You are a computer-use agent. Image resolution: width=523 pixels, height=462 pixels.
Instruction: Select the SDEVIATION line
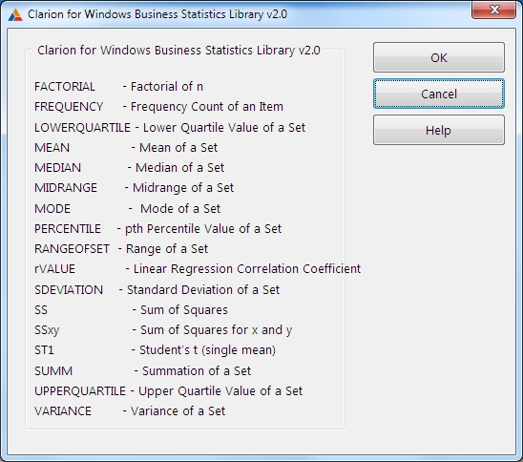[x=157, y=290]
